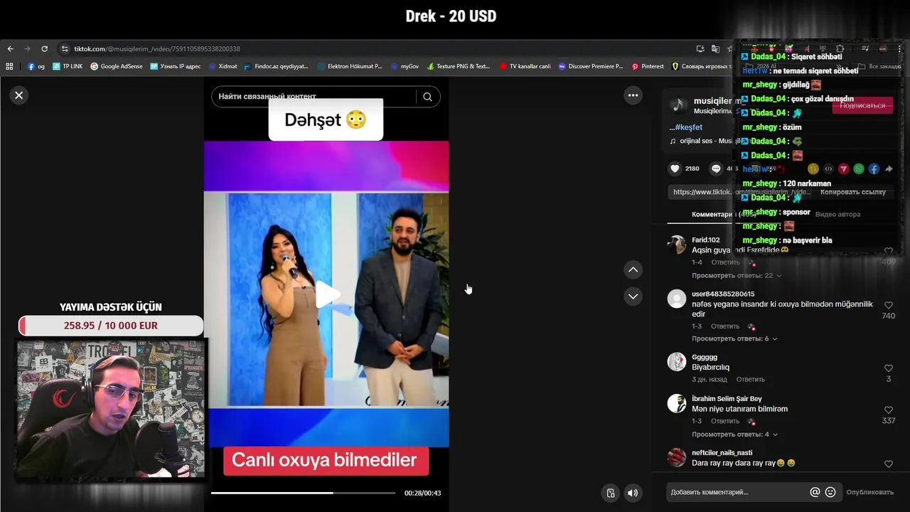Image resolution: width=910 pixels, height=512 pixels.
Task: Open Farid.102 profile avatar
Action: 677,245
